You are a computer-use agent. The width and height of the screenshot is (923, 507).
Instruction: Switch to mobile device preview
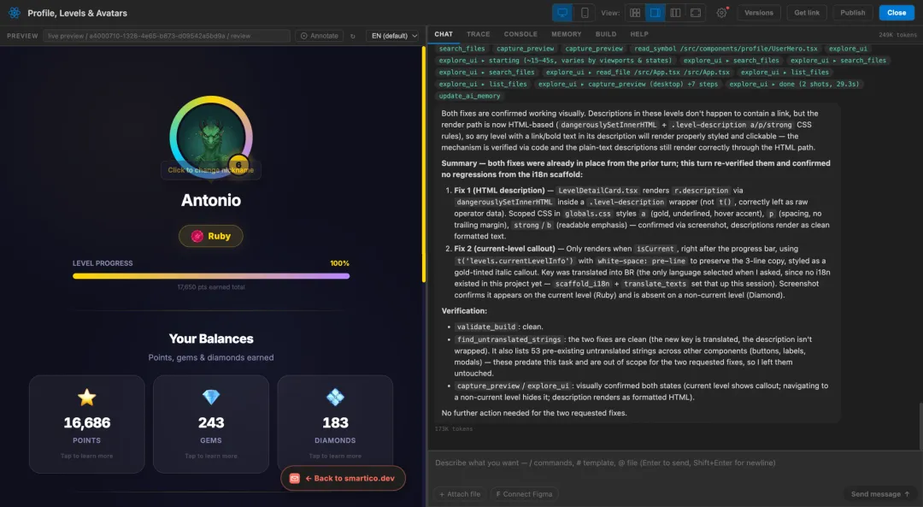[584, 12]
